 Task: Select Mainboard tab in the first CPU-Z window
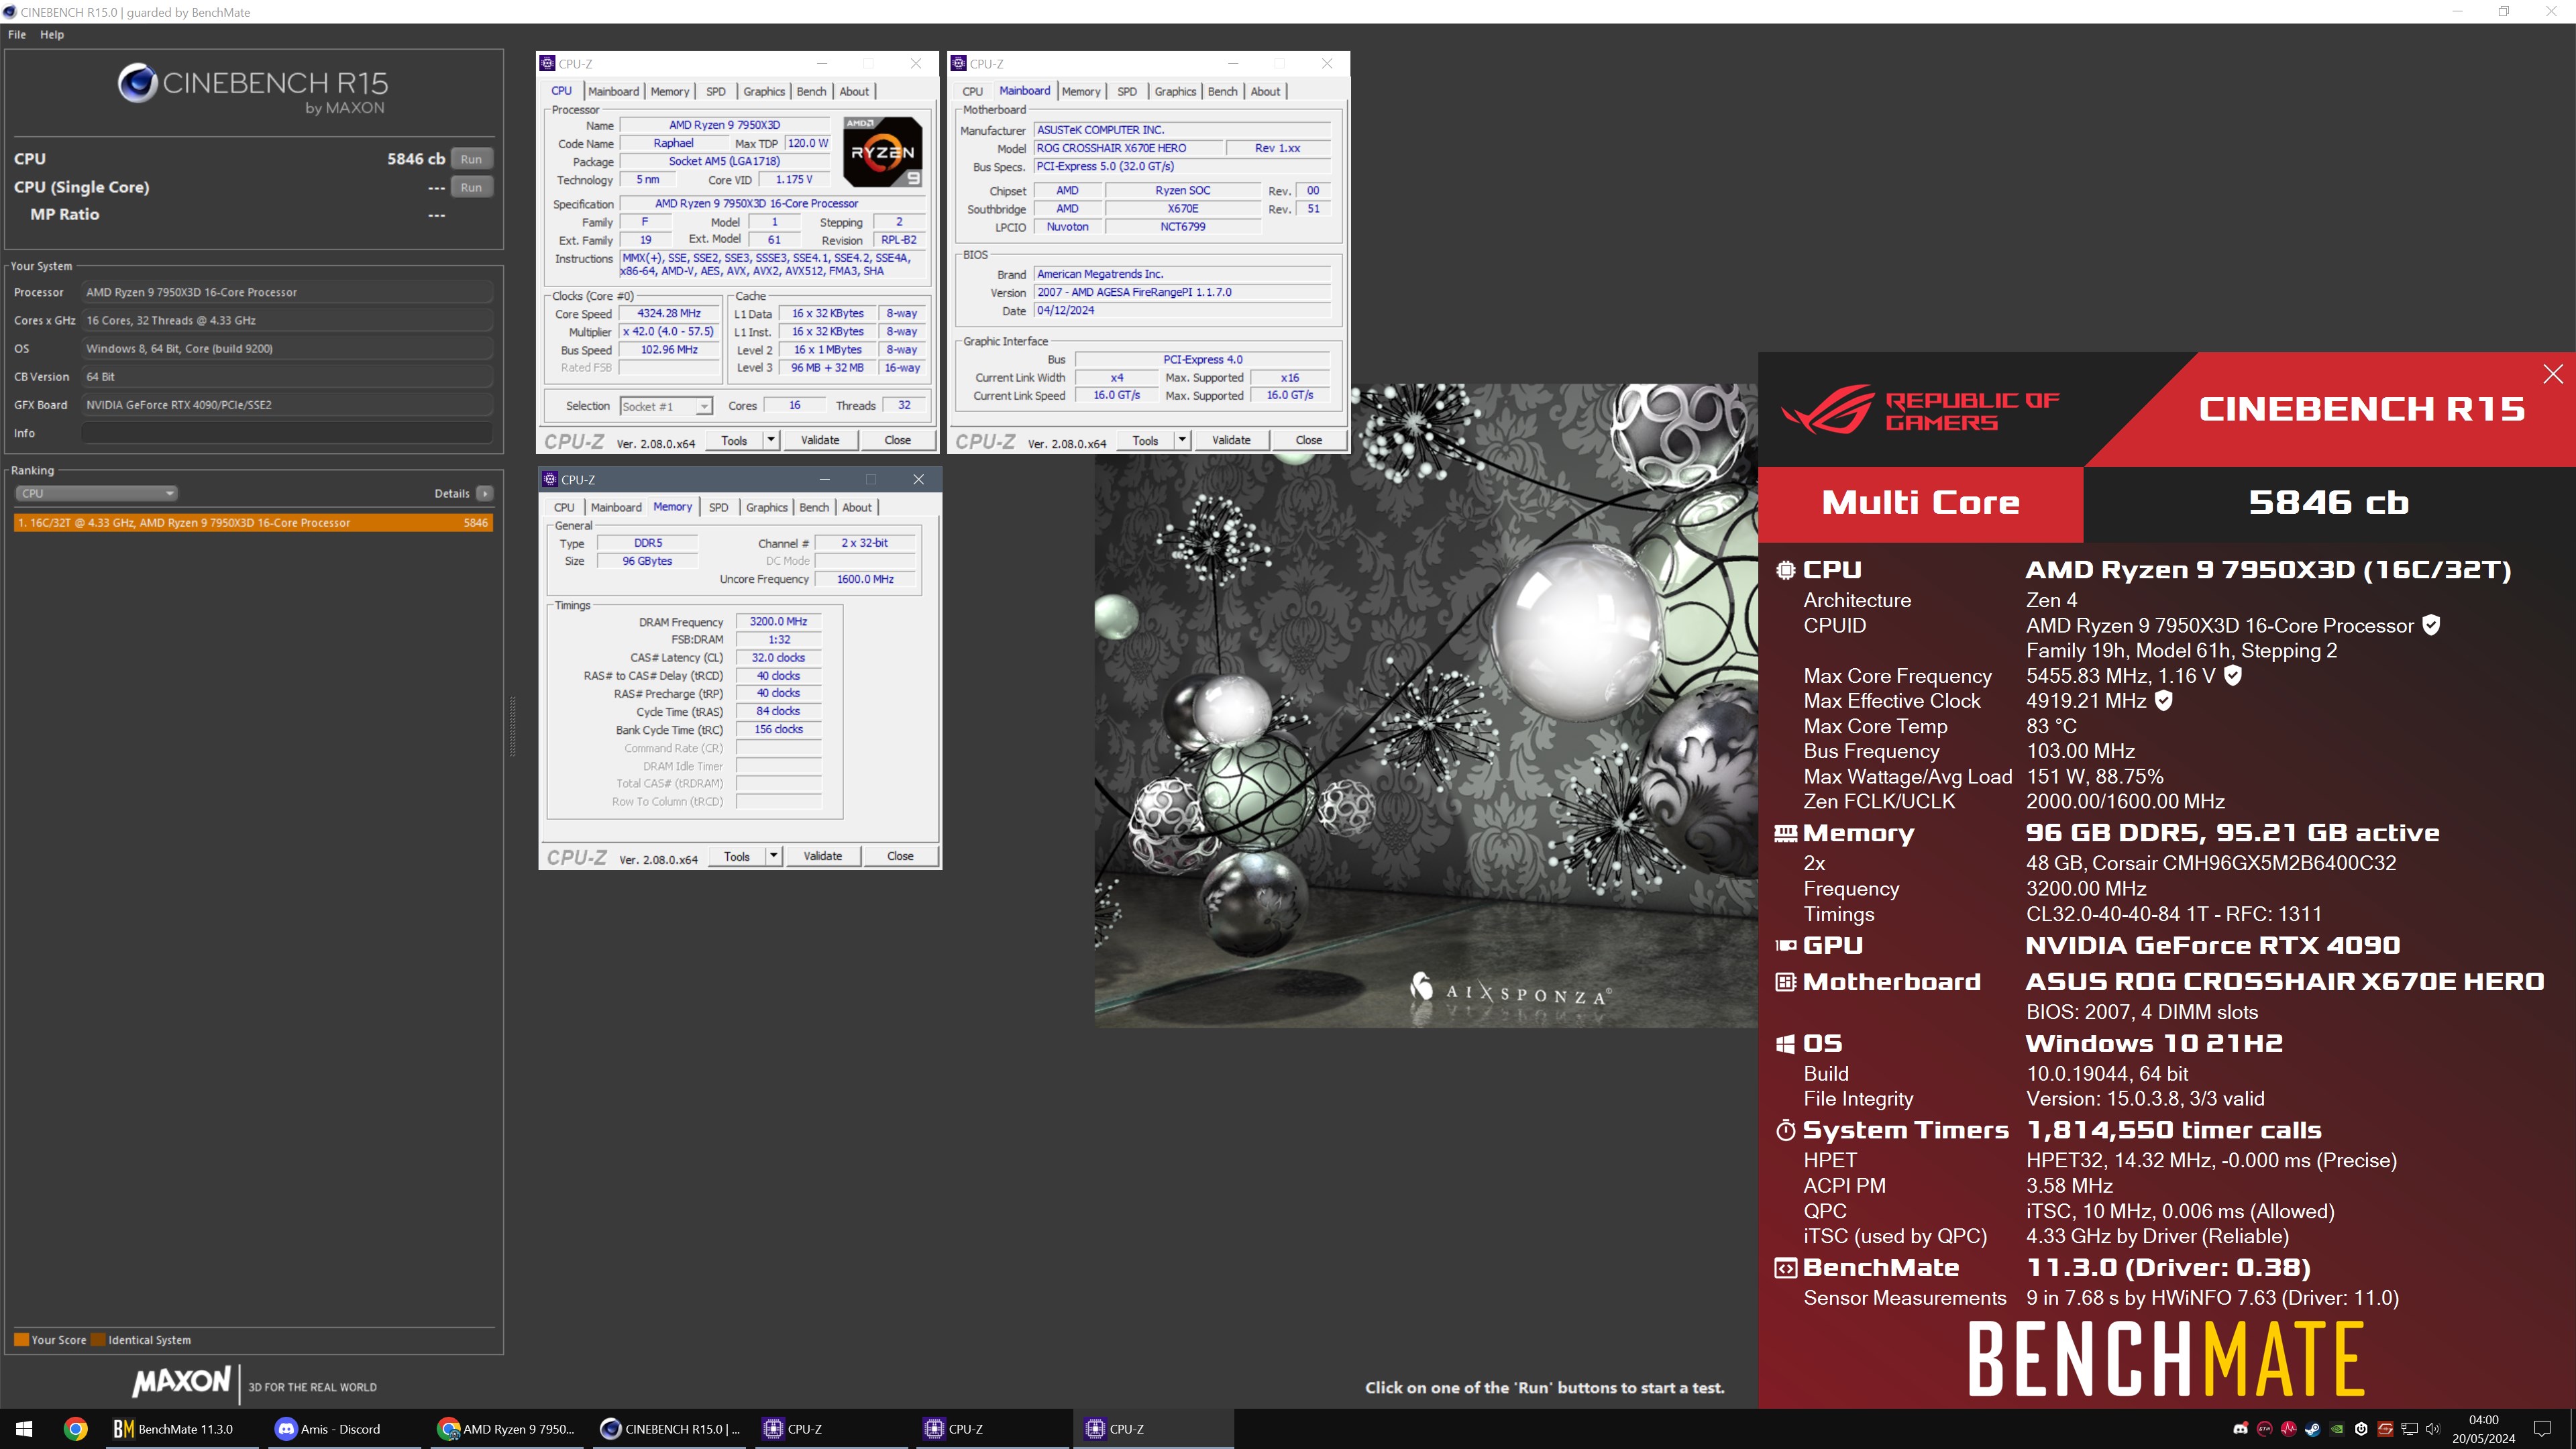pyautogui.click(x=613, y=91)
